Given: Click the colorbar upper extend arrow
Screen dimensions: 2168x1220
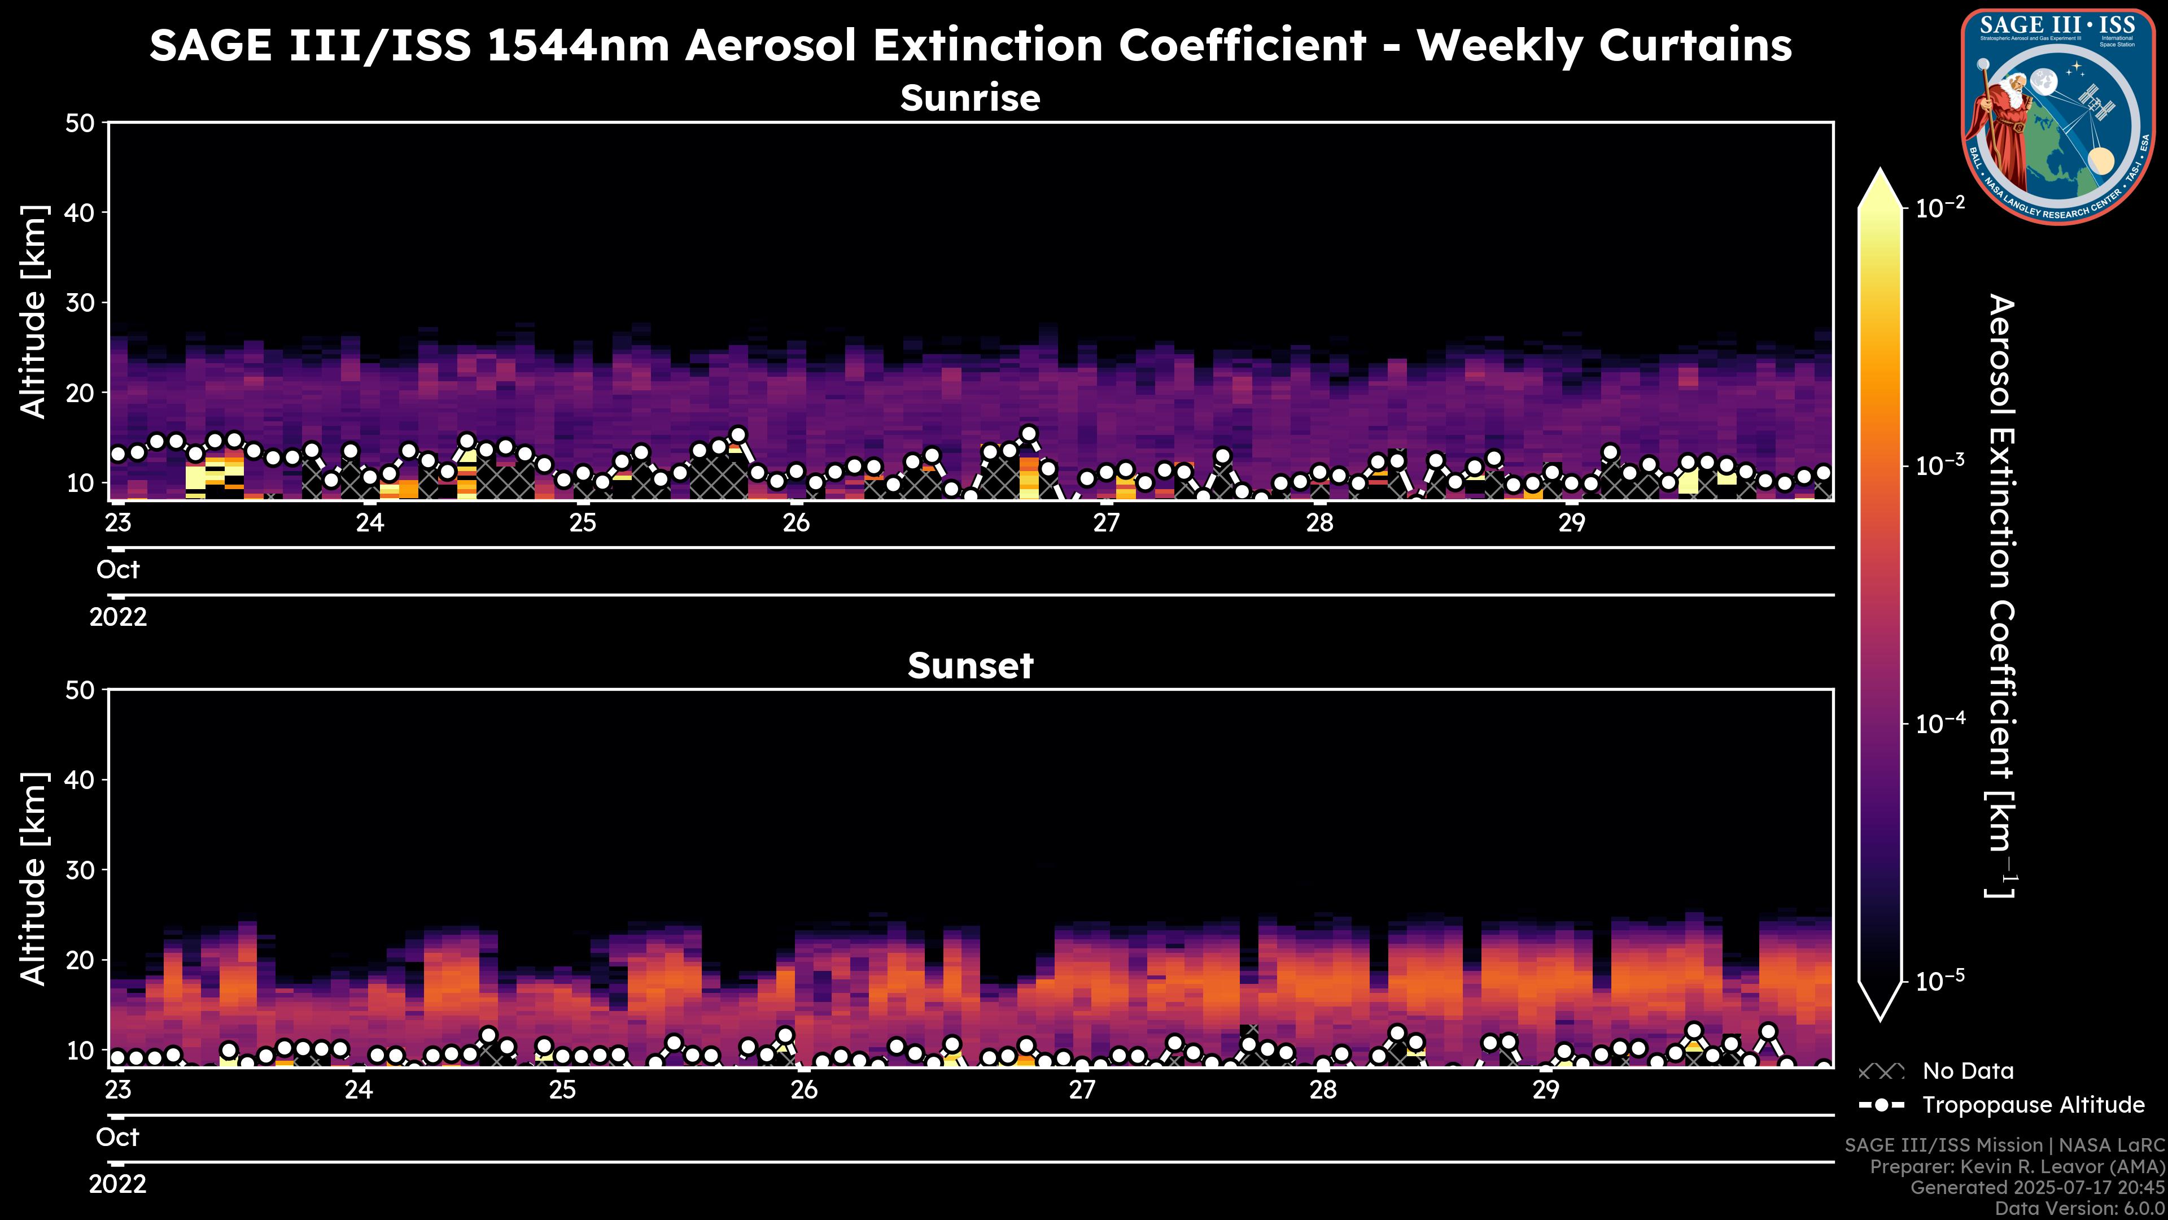Looking at the screenshot, I should (1880, 189).
